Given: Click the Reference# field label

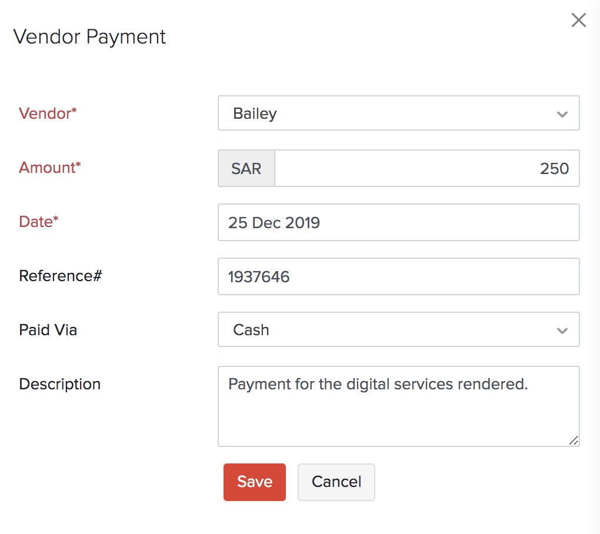Looking at the screenshot, I should tap(61, 276).
